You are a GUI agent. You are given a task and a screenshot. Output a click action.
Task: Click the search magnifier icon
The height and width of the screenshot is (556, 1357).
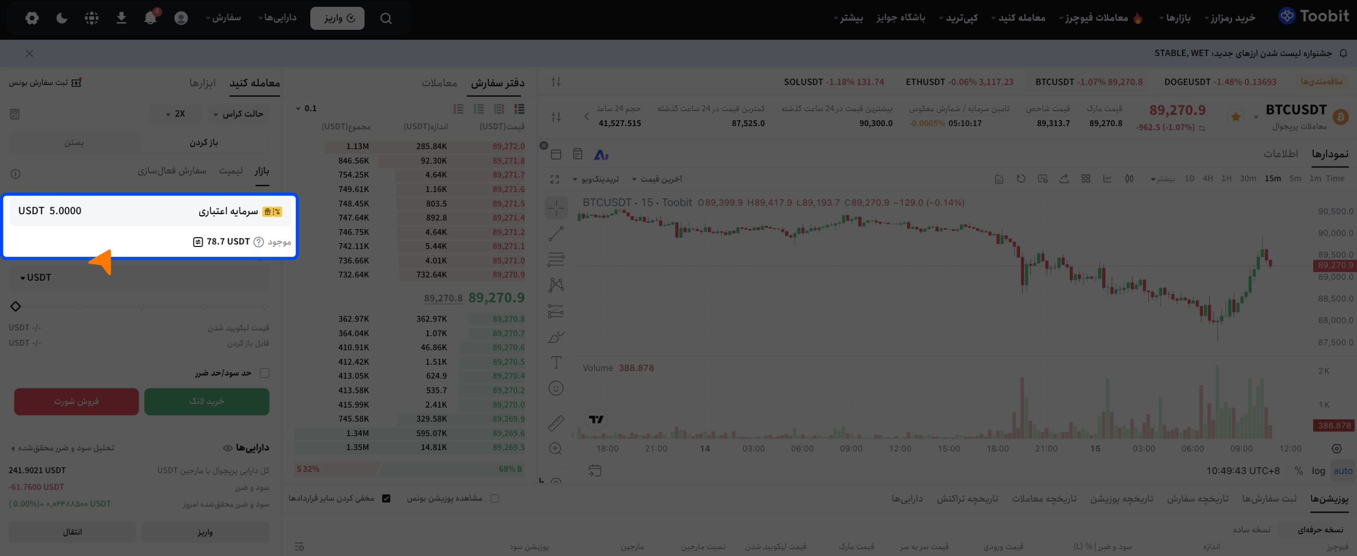coord(385,18)
